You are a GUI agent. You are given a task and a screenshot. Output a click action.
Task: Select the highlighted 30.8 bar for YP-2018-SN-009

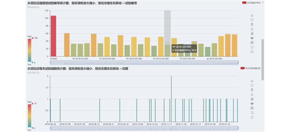pos(167,50)
